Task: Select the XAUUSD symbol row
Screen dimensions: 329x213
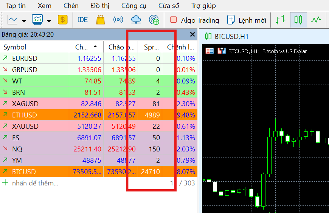Action: pos(99,126)
